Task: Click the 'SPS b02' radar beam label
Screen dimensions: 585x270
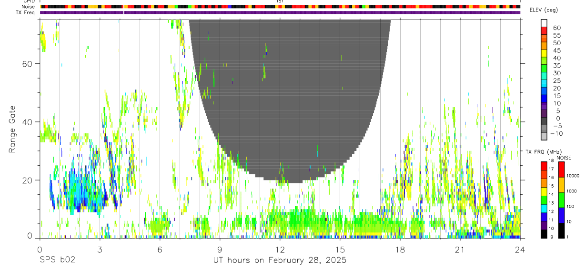Action: coord(57,260)
